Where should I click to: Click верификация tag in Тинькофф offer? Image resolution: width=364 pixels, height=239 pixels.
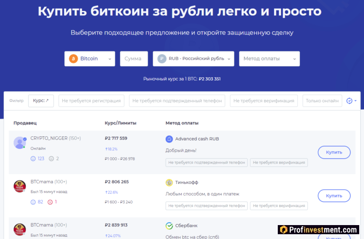click(279, 206)
